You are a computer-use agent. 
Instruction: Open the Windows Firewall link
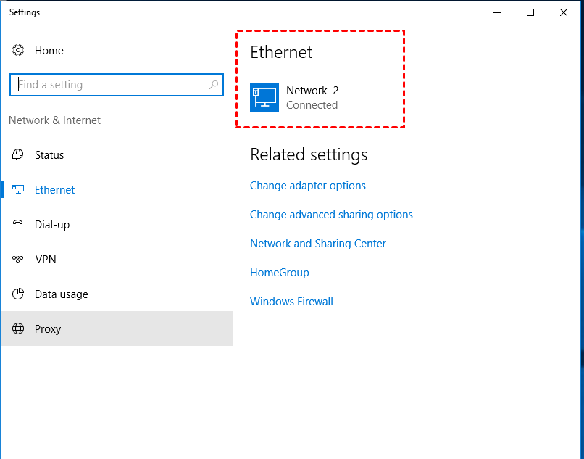tap(291, 302)
